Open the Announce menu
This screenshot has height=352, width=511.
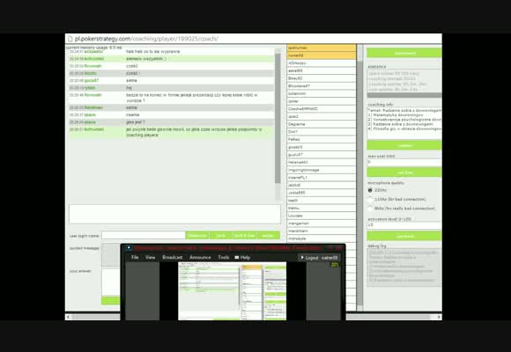tap(200, 257)
